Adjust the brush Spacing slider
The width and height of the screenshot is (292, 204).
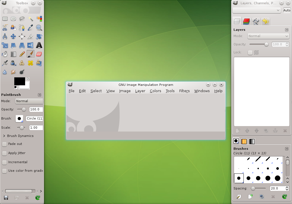click(x=259, y=189)
